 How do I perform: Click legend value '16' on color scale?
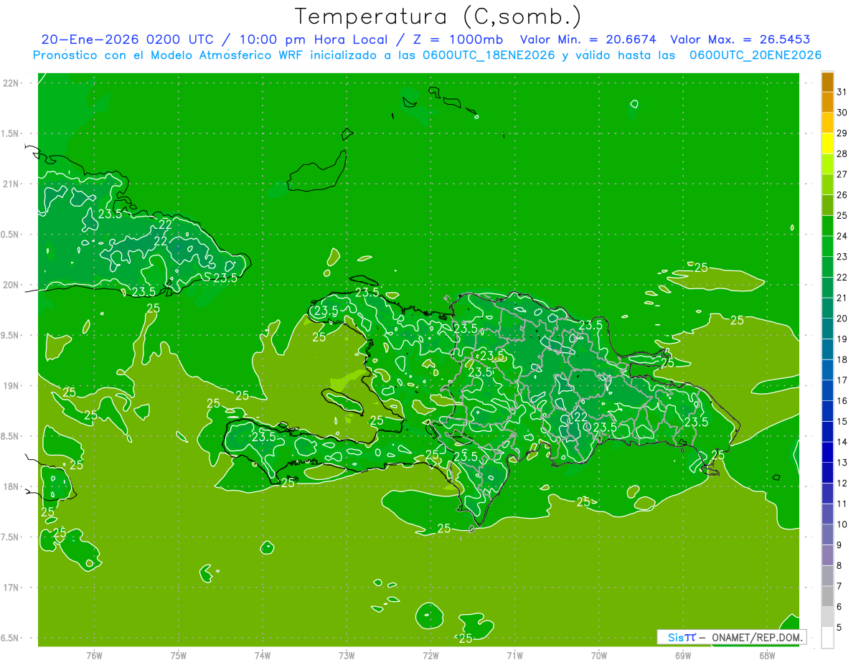pyautogui.click(x=842, y=401)
